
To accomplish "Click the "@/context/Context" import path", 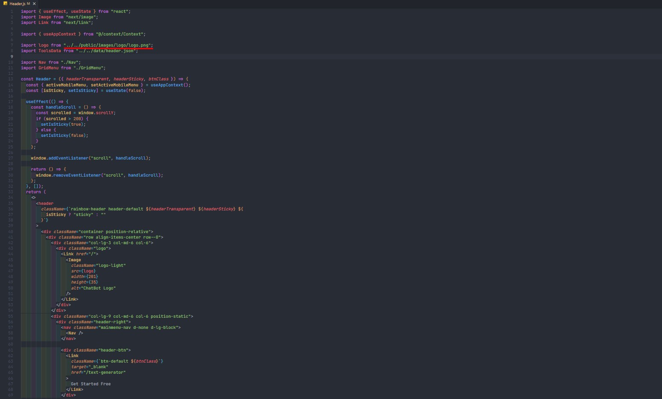I will (119, 34).
